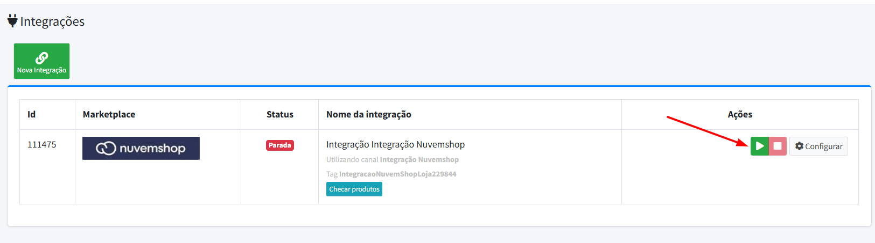875x243 pixels.
Task: Click the Nome da integração column header
Action: [368, 114]
